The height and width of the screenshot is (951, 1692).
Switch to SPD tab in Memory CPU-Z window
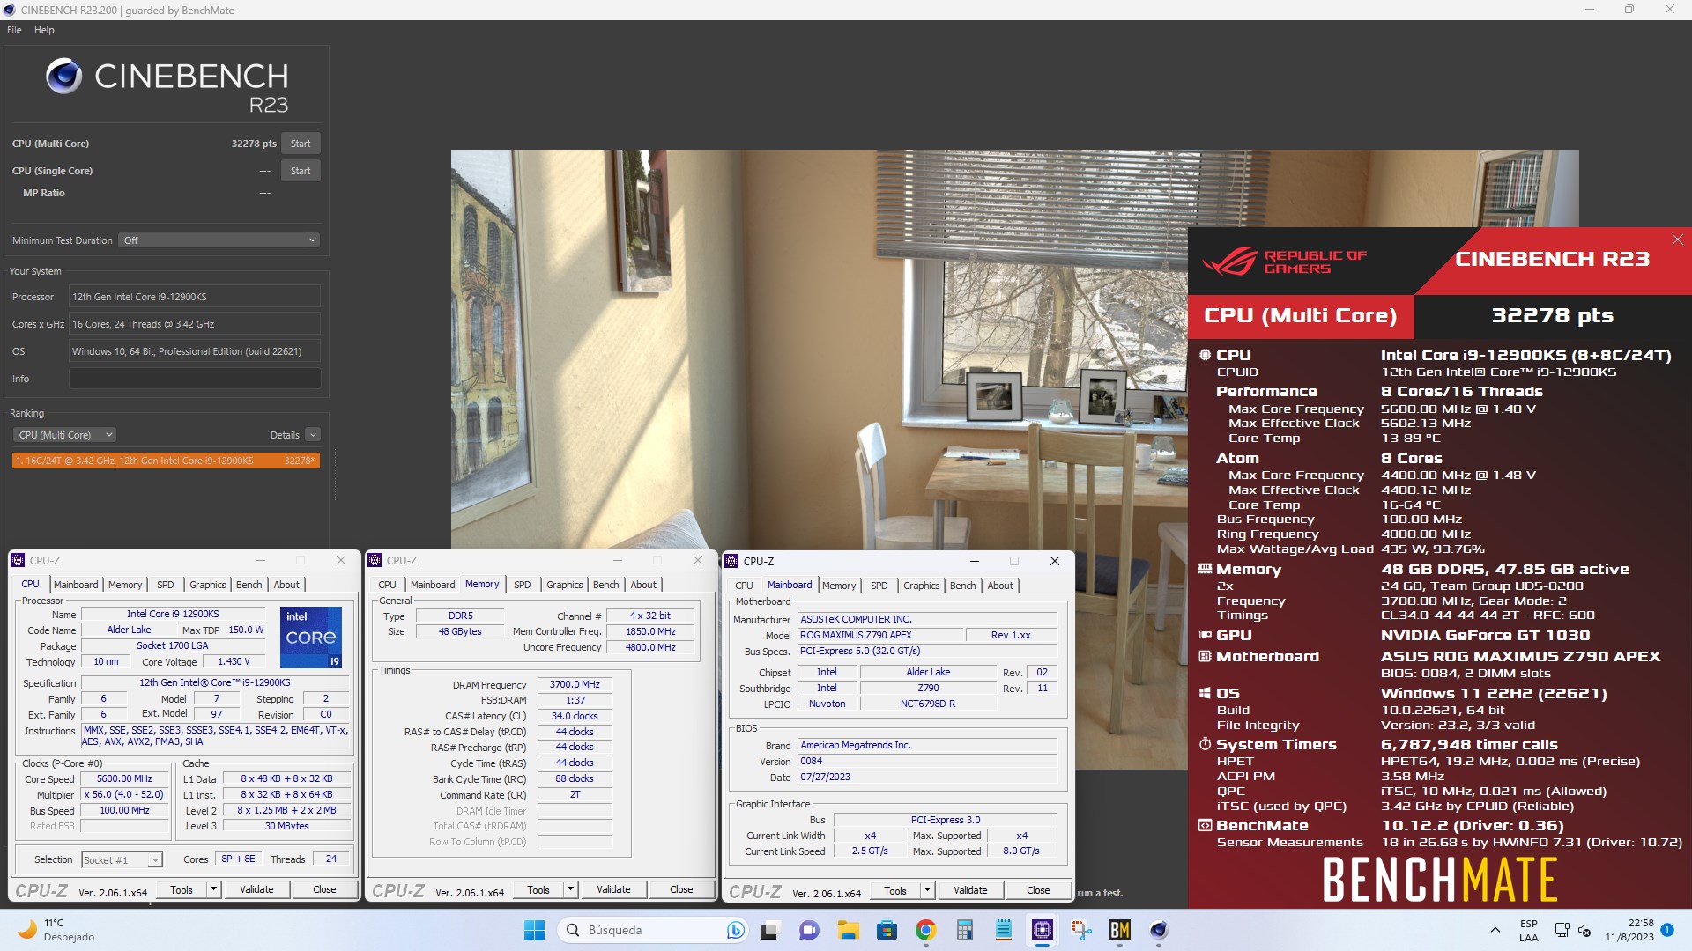(x=523, y=585)
